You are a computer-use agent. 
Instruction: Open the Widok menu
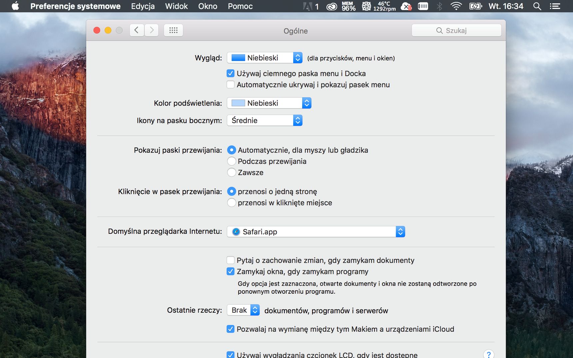177,6
